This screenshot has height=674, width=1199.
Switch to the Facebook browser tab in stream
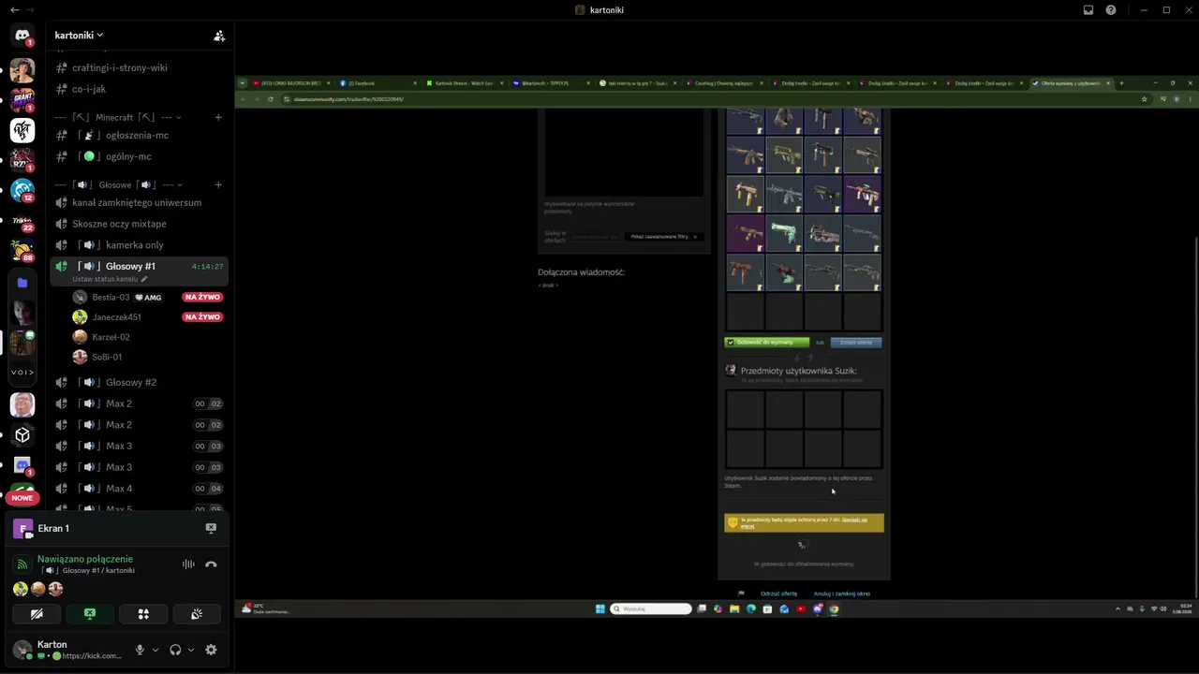[x=377, y=83]
